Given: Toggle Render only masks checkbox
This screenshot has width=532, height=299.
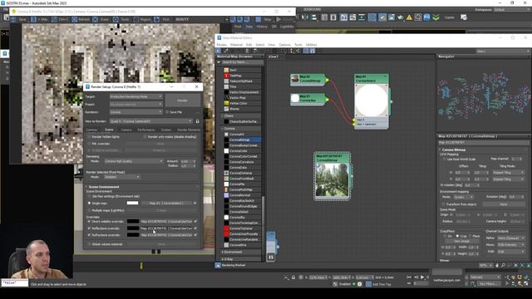Looking at the screenshot, I should (x=145, y=137).
